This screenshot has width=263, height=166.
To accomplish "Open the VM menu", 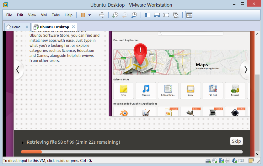I will click(x=44, y=15).
